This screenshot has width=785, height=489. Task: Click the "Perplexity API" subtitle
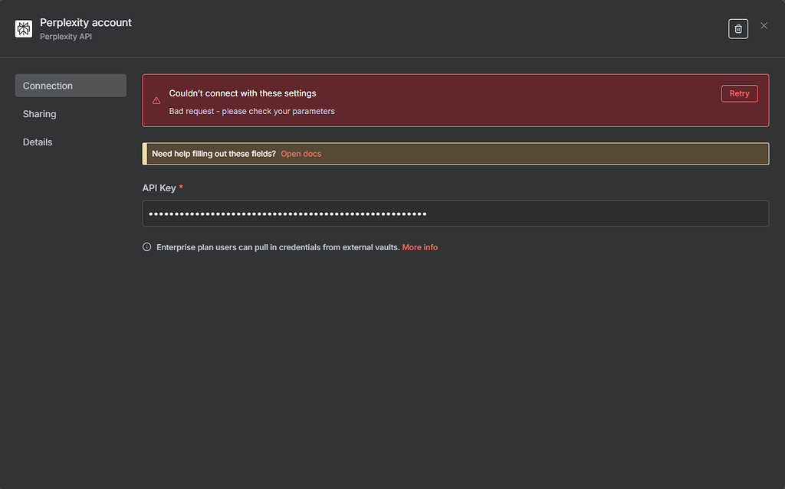pyautogui.click(x=66, y=37)
